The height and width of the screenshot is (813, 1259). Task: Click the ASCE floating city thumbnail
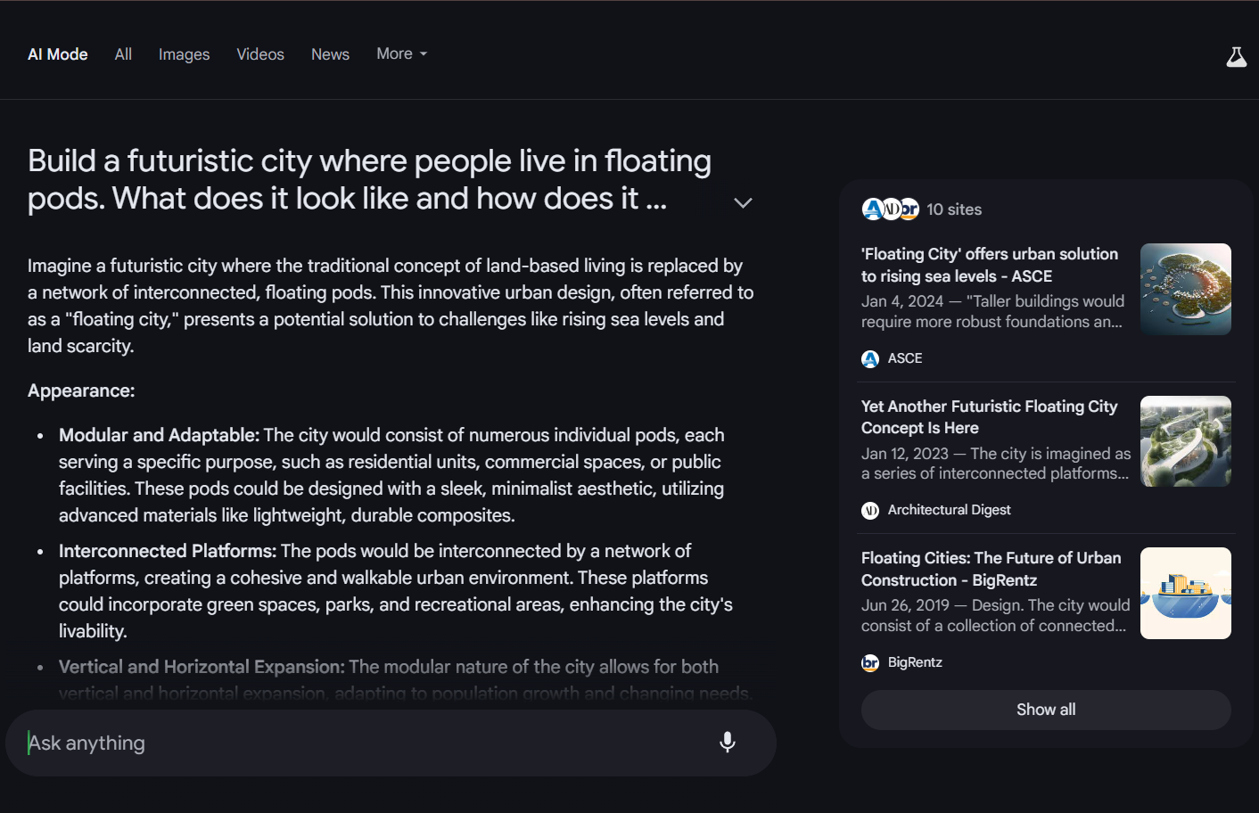click(1185, 290)
